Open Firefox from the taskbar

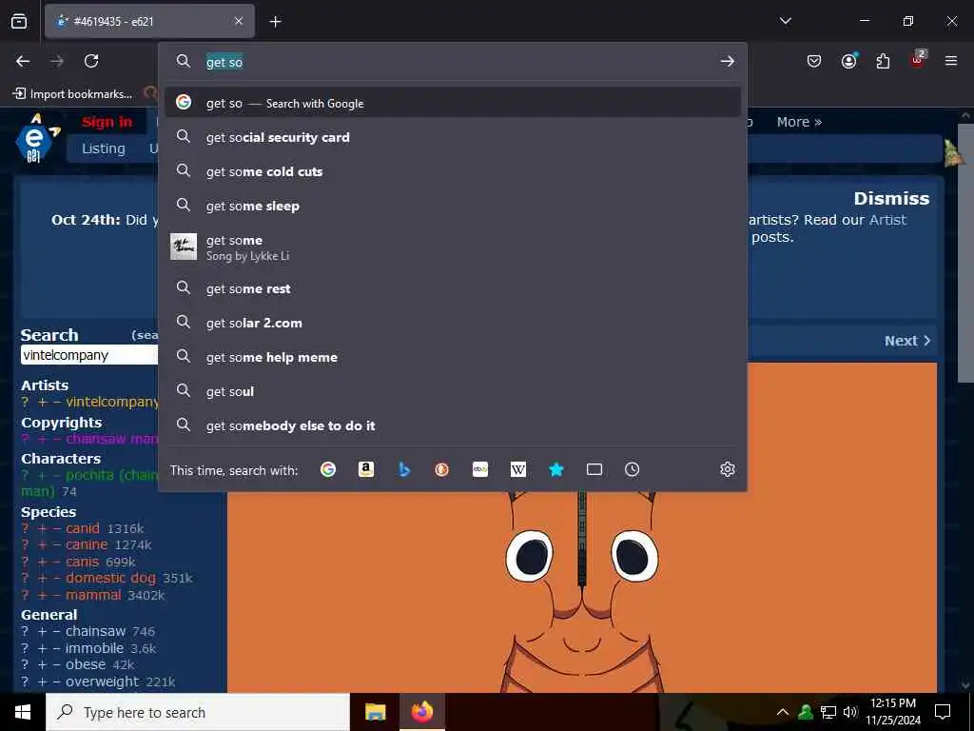point(421,712)
